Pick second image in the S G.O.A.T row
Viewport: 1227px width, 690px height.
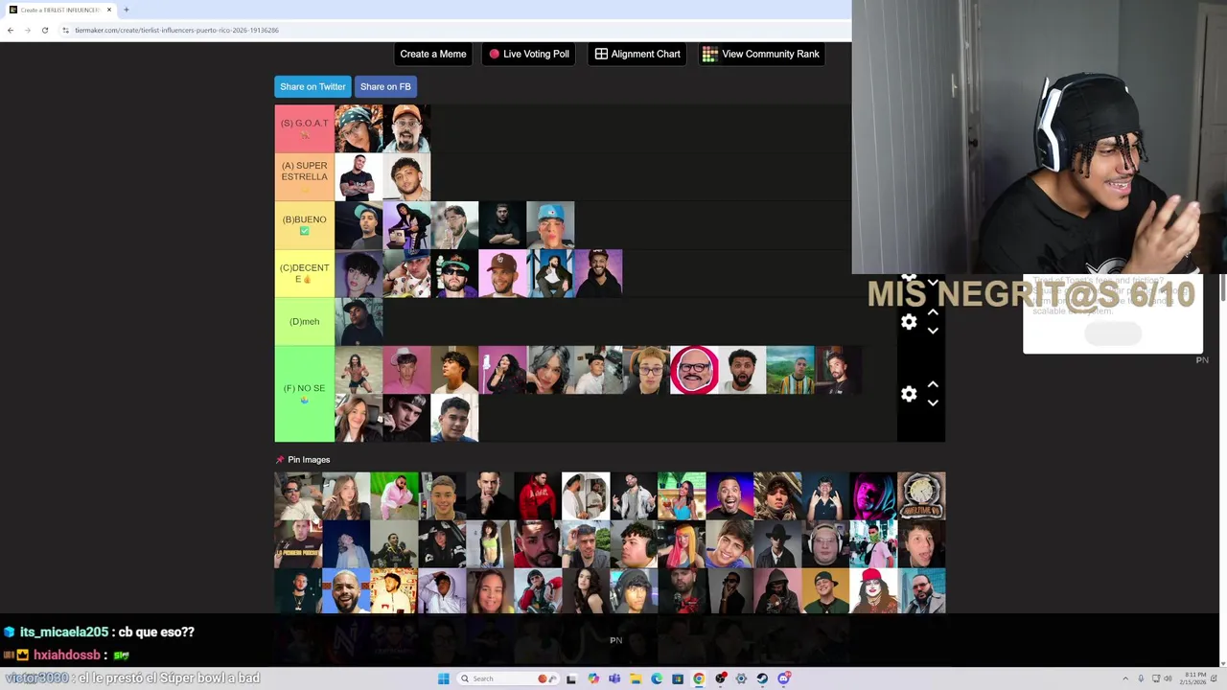(x=406, y=128)
